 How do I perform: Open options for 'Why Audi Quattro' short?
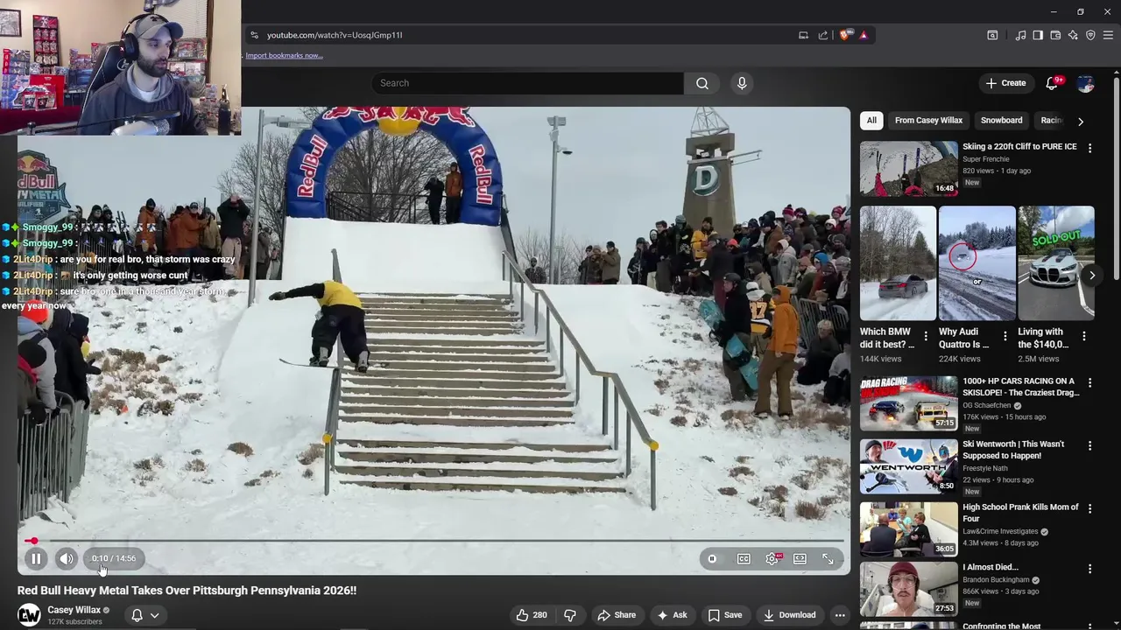[x=1005, y=336]
